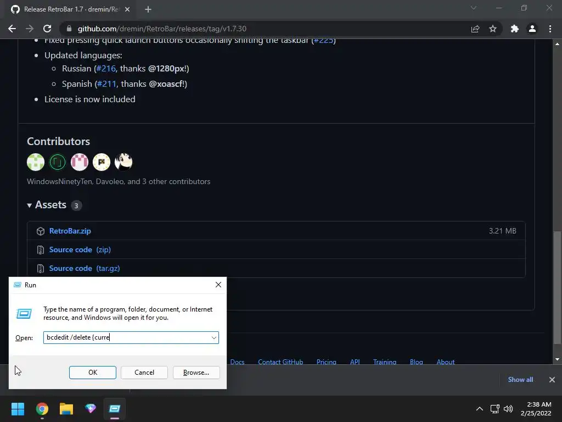Click the browser forward arrow
Image resolution: width=562 pixels, height=422 pixels.
pos(30,29)
